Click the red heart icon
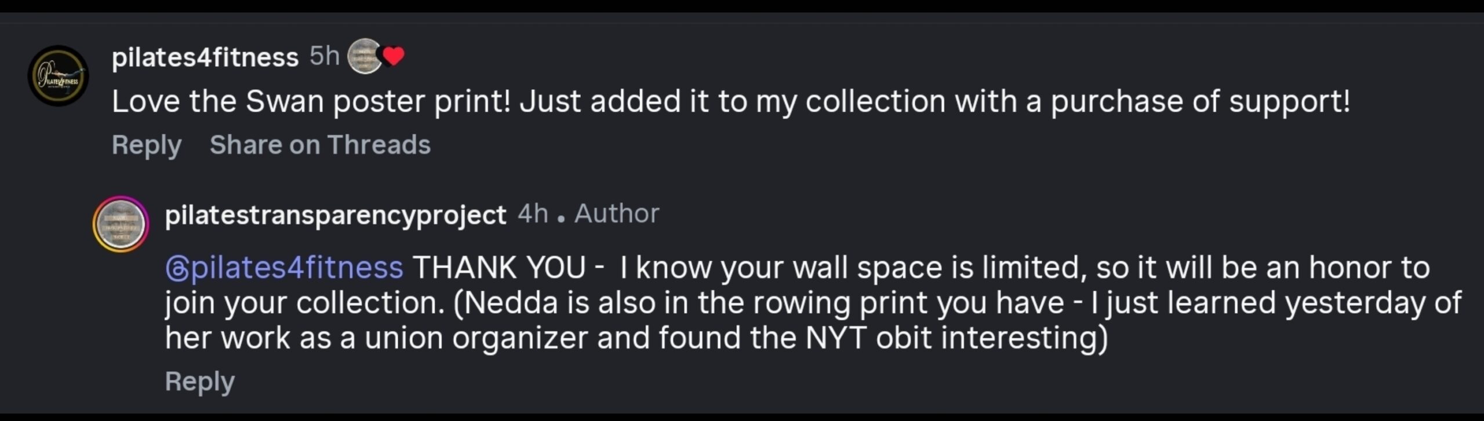 point(394,56)
